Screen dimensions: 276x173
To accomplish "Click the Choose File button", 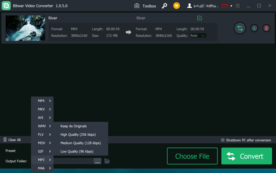I will pyautogui.click(x=192, y=156).
